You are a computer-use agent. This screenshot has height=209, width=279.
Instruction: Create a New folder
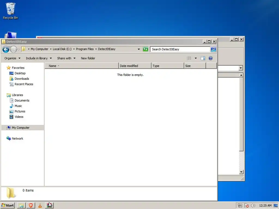pyautogui.click(x=88, y=58)
